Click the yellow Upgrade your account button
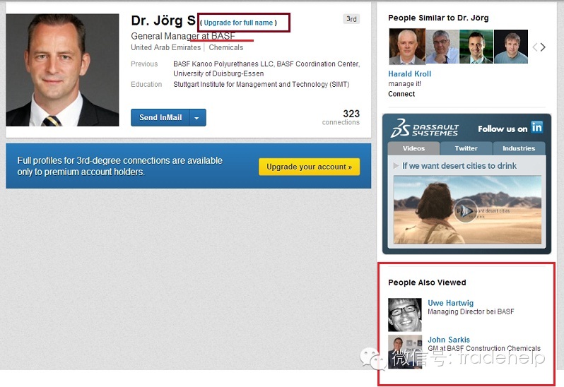564x387 pixels. (x=309, y=167)
